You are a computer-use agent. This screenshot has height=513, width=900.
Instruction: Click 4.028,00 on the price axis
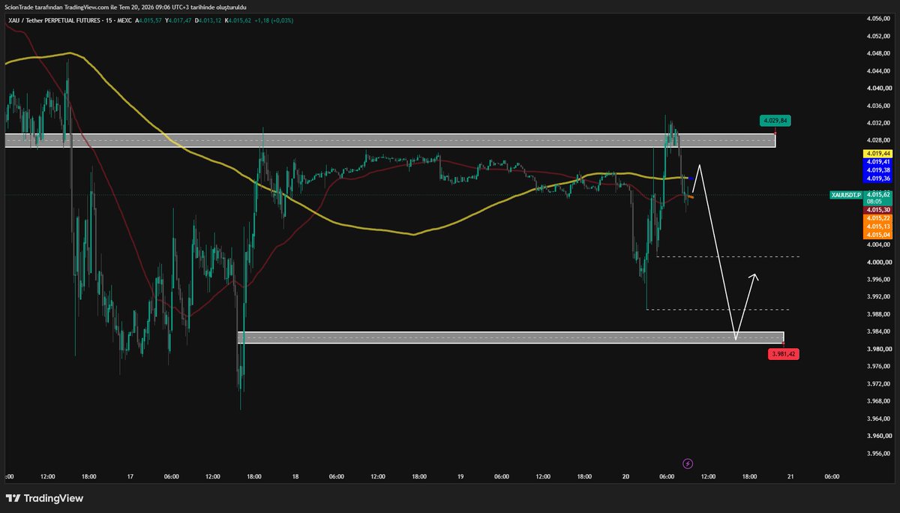pos(877,139)
